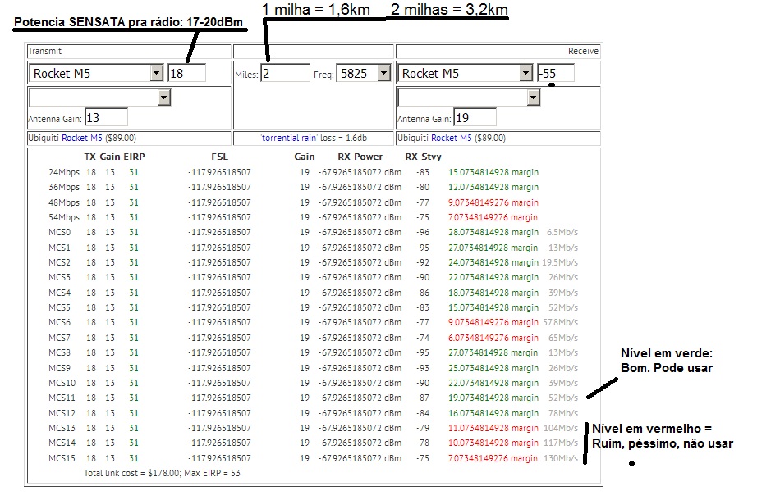Click the Total link cost summary text

click(x=162, y=473)
